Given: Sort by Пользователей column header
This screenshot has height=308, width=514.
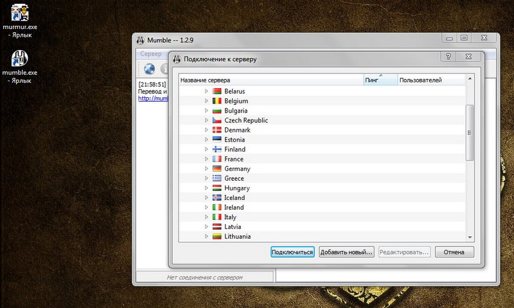Looking at the screenshot, I should (x=431, y=80).
